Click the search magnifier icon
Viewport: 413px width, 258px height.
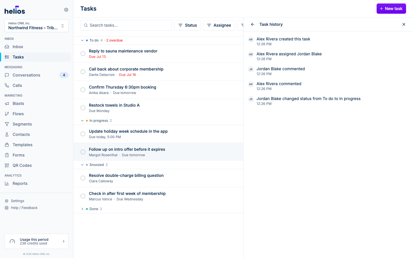click(x=86, y=25)
